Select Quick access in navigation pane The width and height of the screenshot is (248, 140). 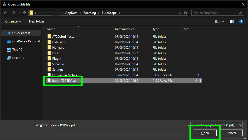tap(21, 33)
